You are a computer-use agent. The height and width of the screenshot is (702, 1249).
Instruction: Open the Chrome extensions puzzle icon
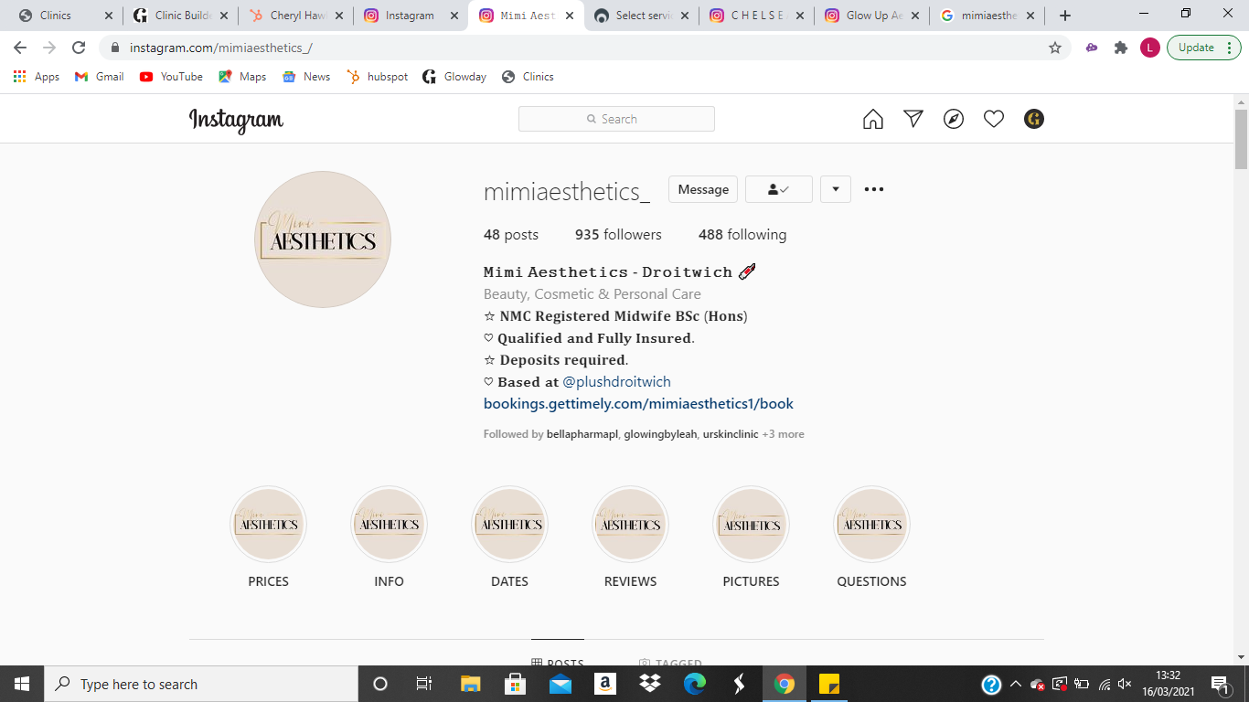coord(1121,48)
